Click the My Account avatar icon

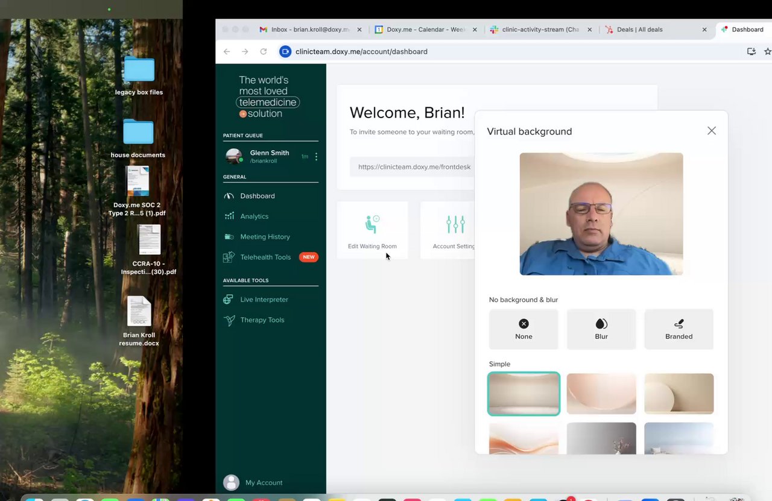tap(231, 482)
